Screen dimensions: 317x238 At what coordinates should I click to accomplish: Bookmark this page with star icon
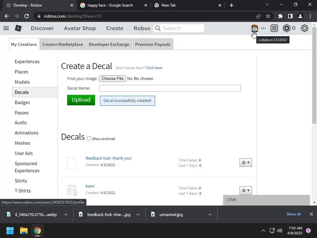(268, 16)
